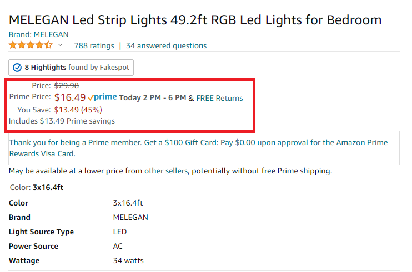Open the Amazon Prime Rewards Visa offer
412x272 pixels.
(198, 148)
